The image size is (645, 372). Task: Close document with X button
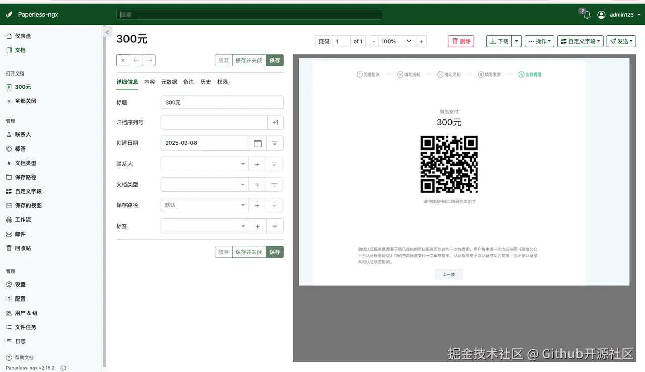(123, 60)
